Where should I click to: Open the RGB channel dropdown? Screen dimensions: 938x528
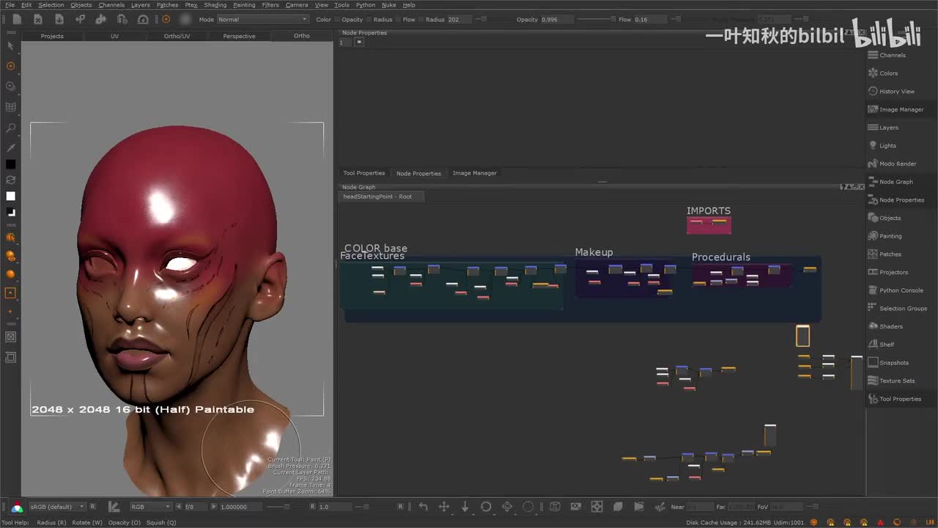point(150,507)
